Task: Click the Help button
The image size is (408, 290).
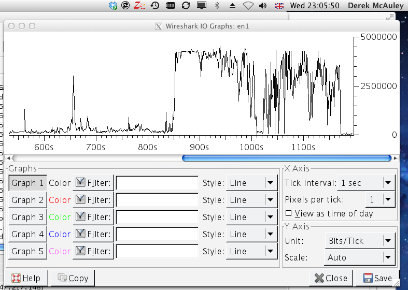Action: coord(26,278)
